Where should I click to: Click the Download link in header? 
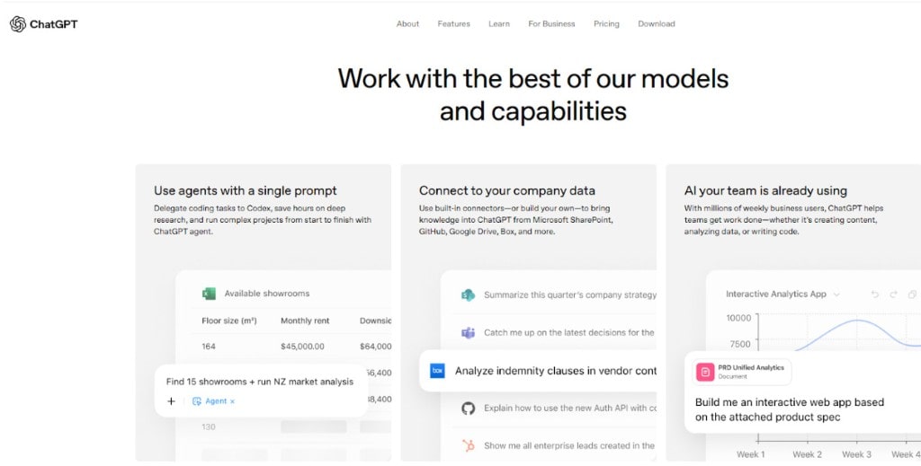657,24
